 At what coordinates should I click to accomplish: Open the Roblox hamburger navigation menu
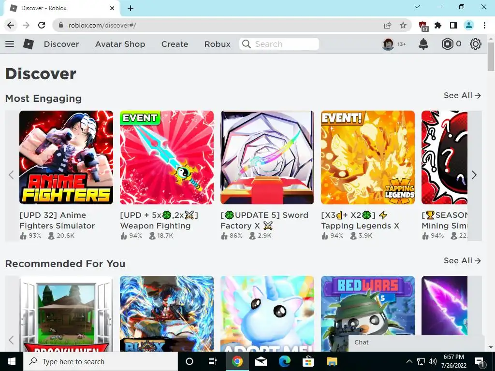point(10,44)
